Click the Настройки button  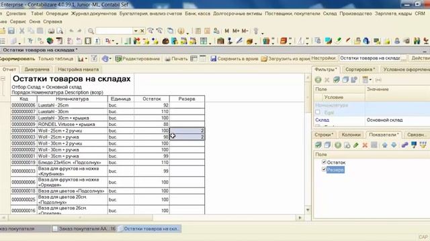323,58
